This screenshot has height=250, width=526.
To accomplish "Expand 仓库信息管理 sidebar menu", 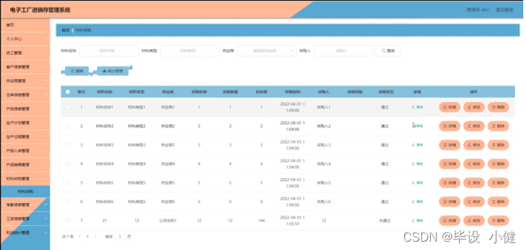I will click(25, 95).
